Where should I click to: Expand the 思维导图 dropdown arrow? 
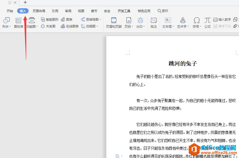(x=100, y=19)
